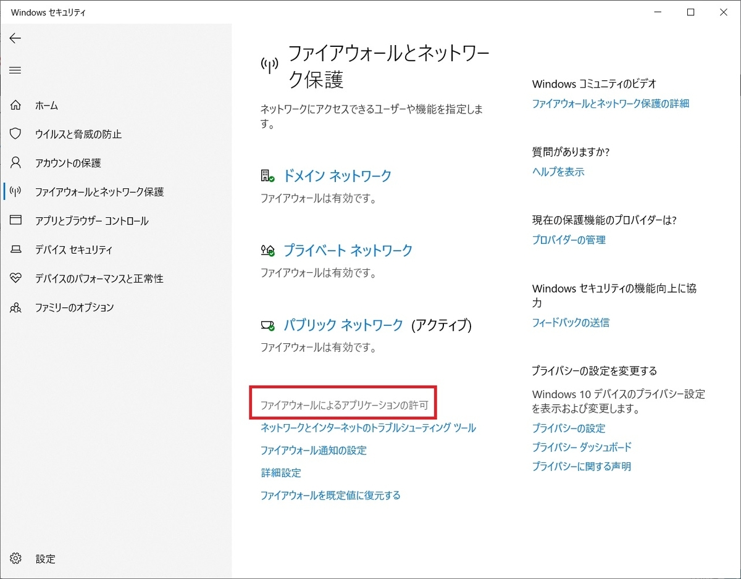The height and width of the screenshot is (579, 741).
Task: Open the プライベート ネットワーク link
Action: (x=348, y=251)
